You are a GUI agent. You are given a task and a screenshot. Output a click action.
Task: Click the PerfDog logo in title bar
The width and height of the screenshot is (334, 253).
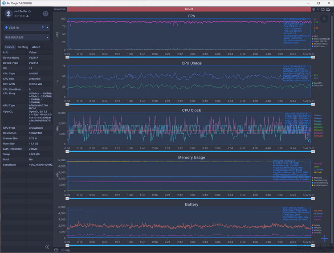click(x=4, y=3)
